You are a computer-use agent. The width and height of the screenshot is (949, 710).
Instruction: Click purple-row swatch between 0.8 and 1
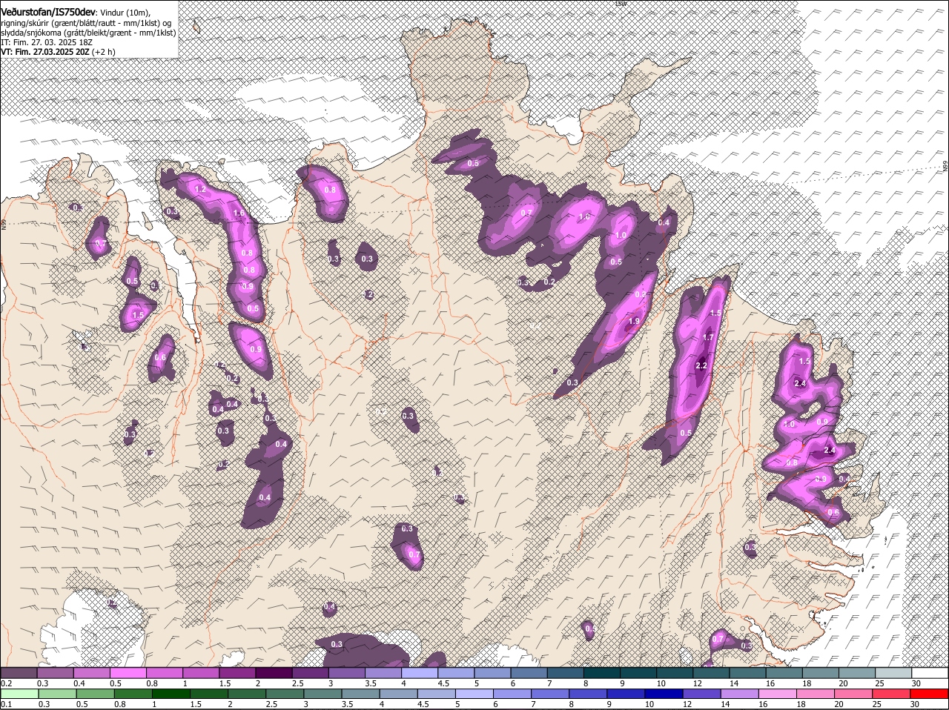point(165,673)
